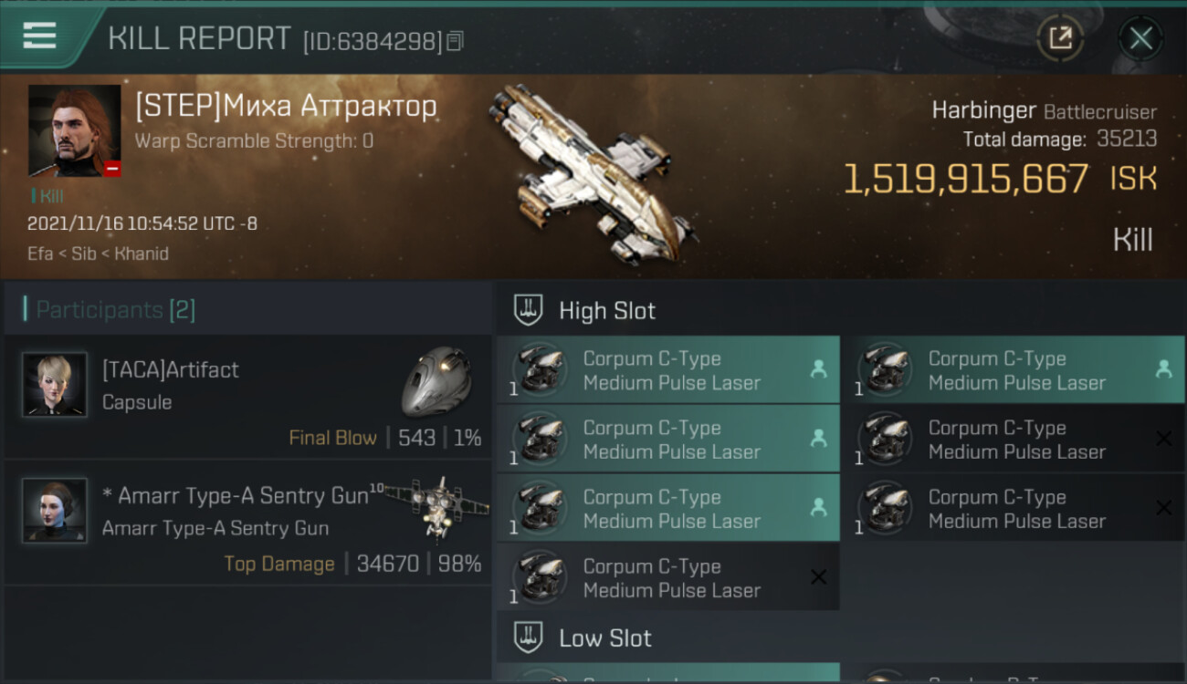The height and width of the screenshot is (684, 1187).
Task: Click the Capsule ship icon
Action: click(x=436, y=380)
